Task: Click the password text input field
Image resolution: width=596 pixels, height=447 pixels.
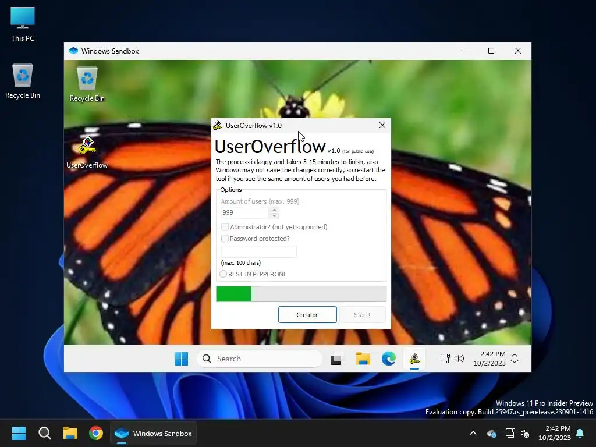Action: coord(258,251)
